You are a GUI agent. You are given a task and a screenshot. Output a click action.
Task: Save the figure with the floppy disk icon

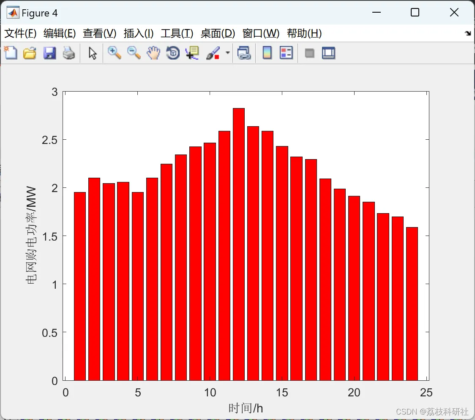click(x=49, y=53)
